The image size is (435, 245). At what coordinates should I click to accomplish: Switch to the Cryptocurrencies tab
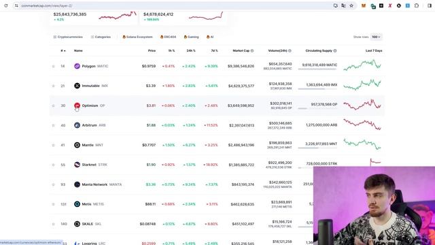[68, 37]
